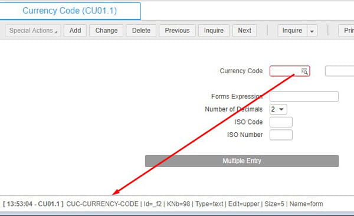Click the Delete button
This screenshot has height=216, width=354.
pyautogui.click(x=141, y=31)
